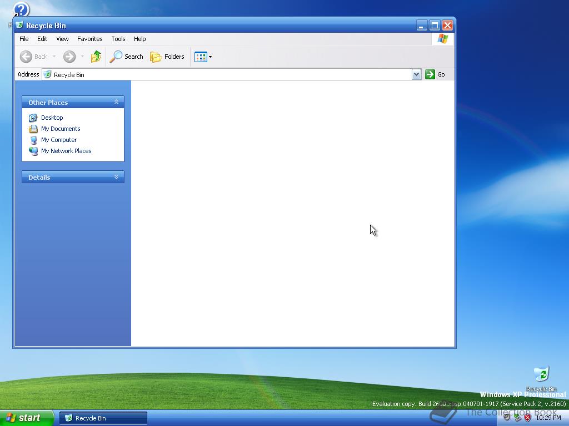
Task: Open the View menu
Action: point(62,39)
